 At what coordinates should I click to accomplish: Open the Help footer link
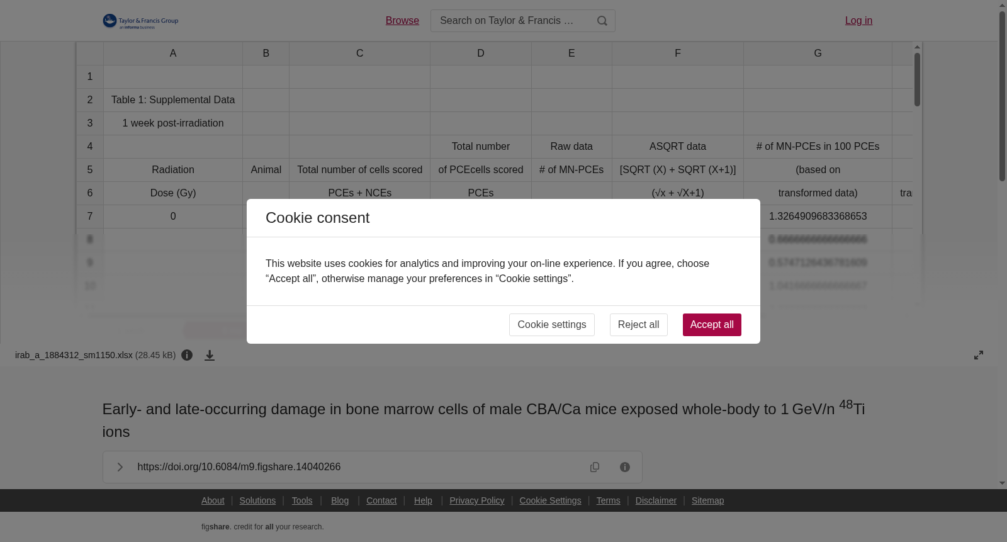coord(423,500)
